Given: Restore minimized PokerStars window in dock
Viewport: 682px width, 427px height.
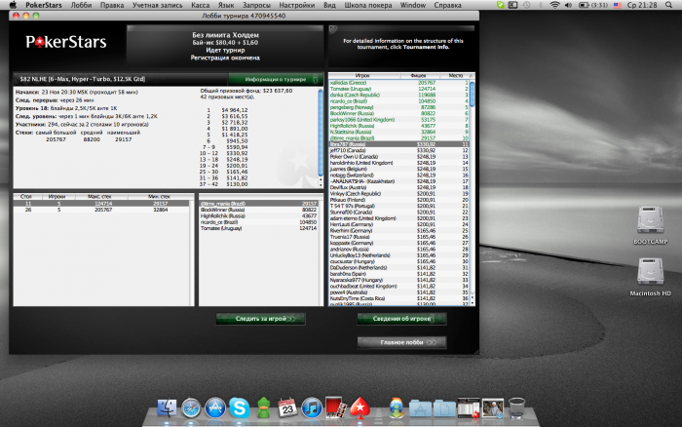Looking at the screenshot, I should click(469, 408).
